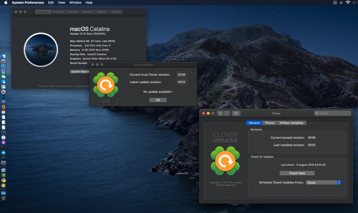Select Support tab in About This Mac
358x213 pixels.
tap(102, 12)
